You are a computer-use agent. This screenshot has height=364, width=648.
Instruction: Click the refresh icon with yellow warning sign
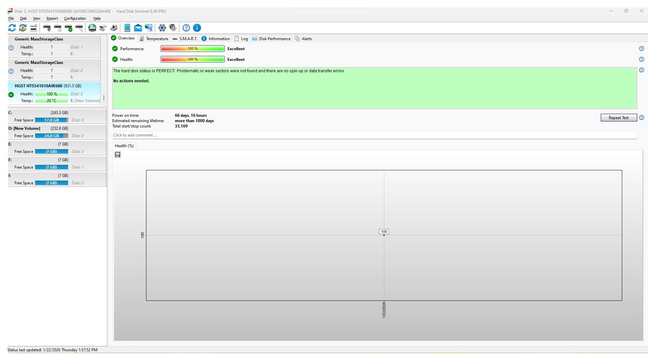[23, 28]
